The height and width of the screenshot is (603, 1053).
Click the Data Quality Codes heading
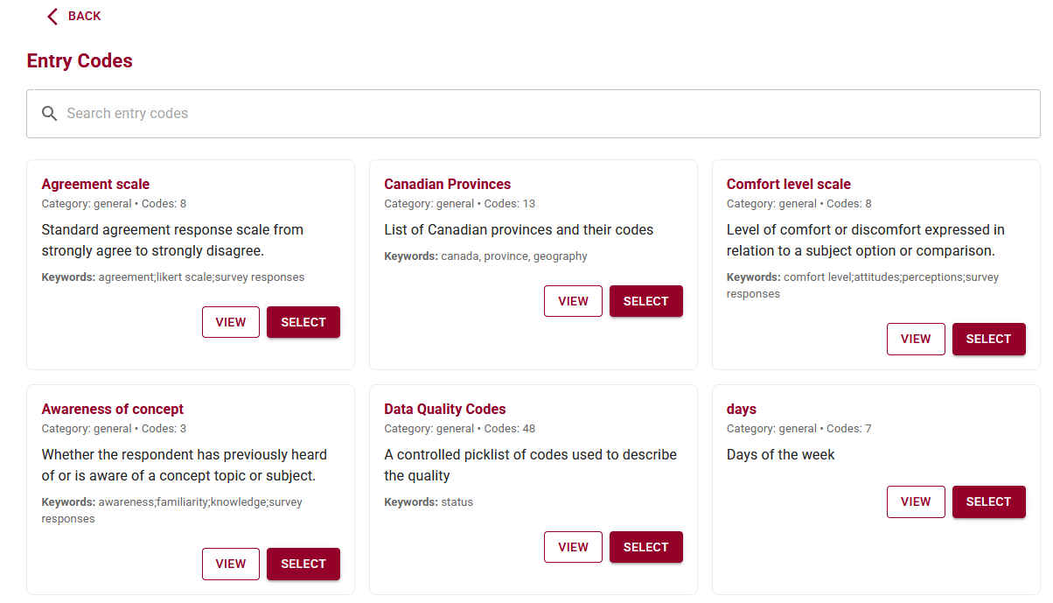click(x=444, y=410)
